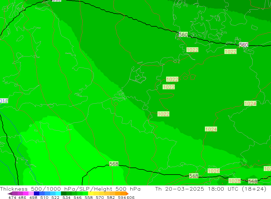The height and width of the screenshot is (199, 271).
Task: Click the legend value 546
Action: [78, 197]
